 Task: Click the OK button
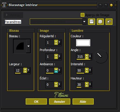[36, 102]
